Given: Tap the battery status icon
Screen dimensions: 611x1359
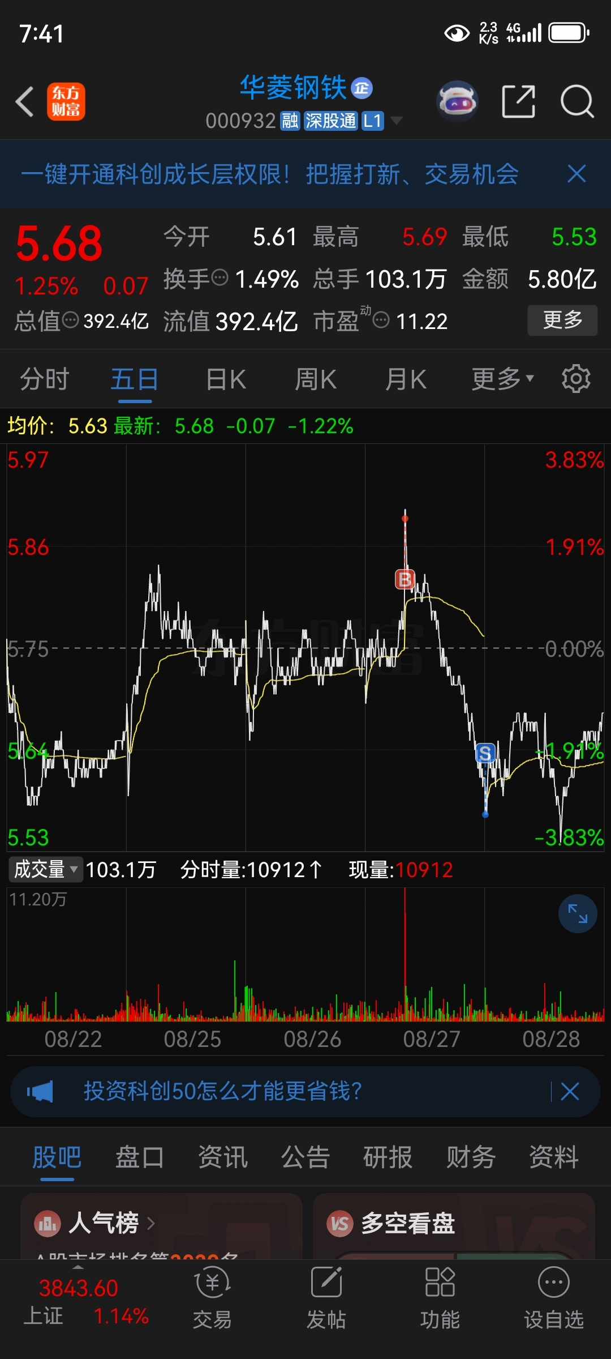Looking at the screenshot, I should (x=569, y=33).
